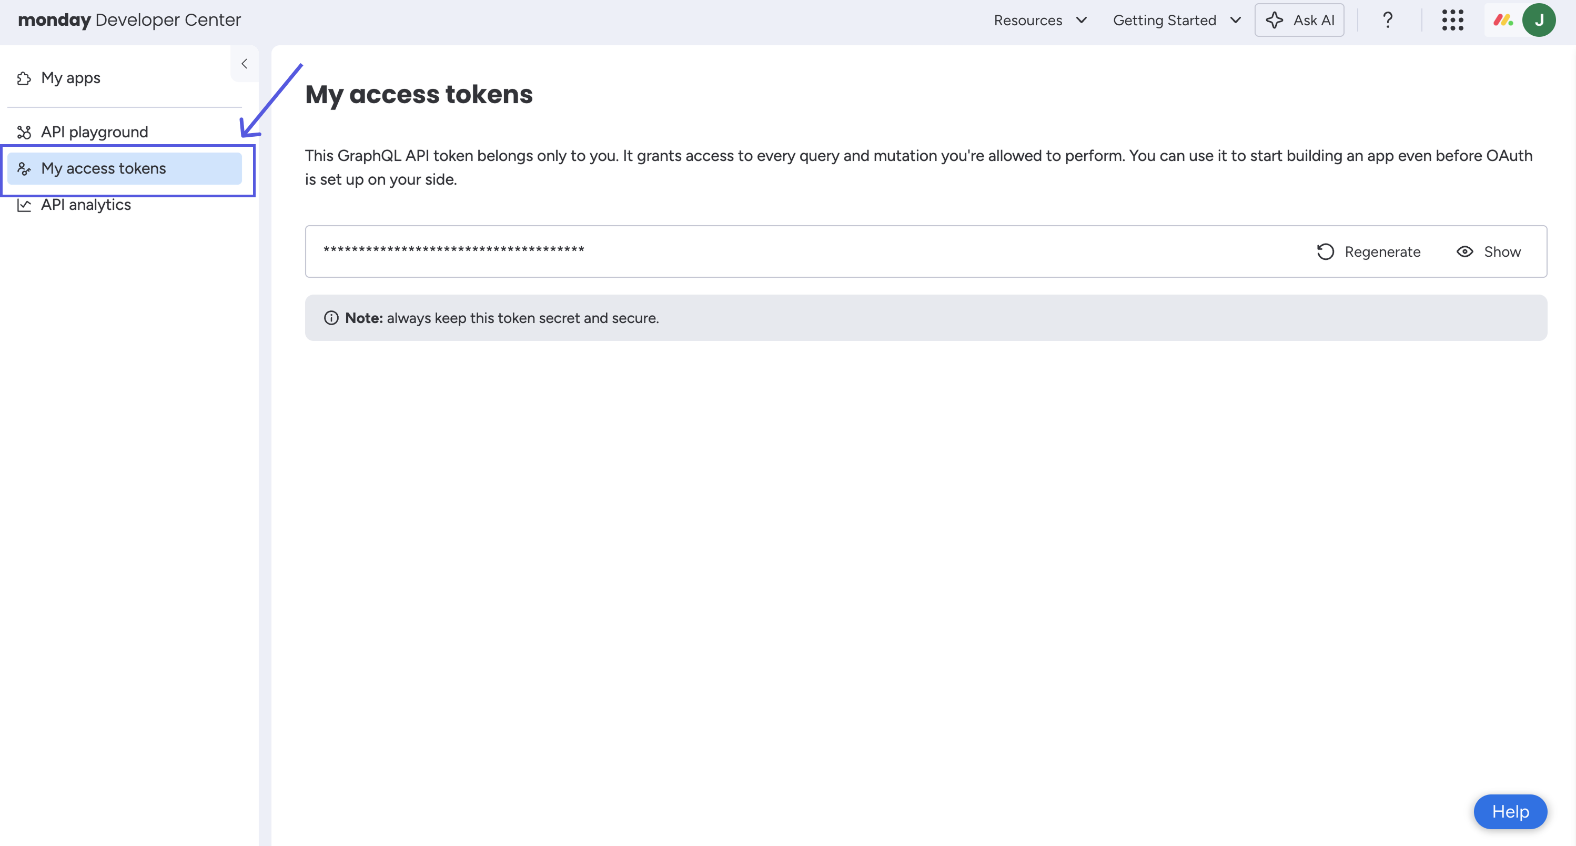Screen dimensions: 1576x846
Task: Select My access tokens sidebar item
Action: (x=124, y=168)
